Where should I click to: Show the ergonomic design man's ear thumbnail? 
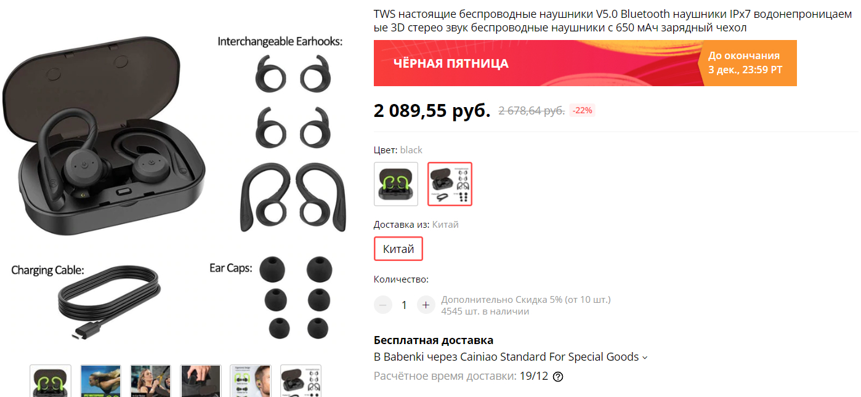tap(251, 380)
